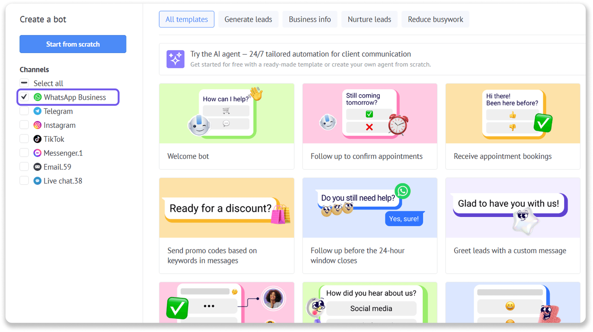
Task: Tick the Telegram checkbox
Action: click(x=24, y=111)
